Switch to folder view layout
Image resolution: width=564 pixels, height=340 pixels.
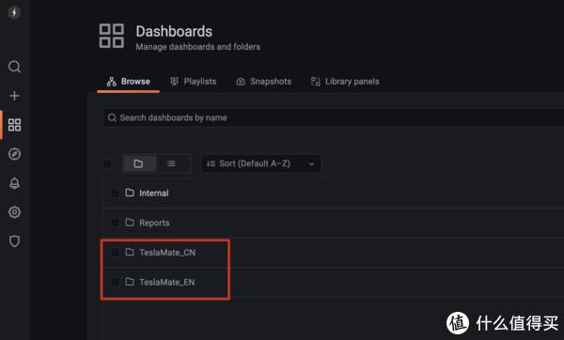[x=140, y=163]
